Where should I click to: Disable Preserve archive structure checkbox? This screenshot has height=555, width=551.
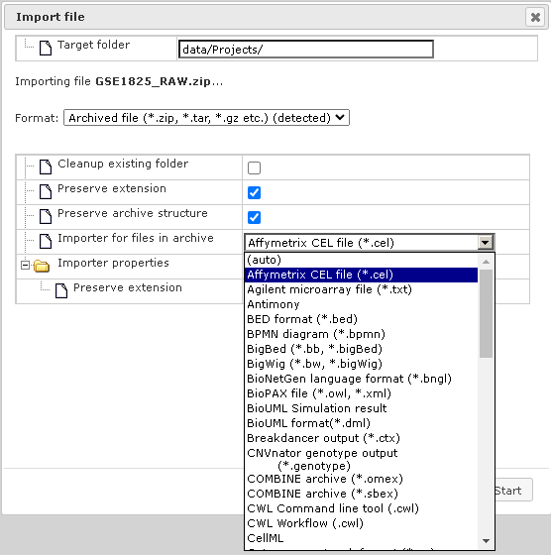pos(254,217)
